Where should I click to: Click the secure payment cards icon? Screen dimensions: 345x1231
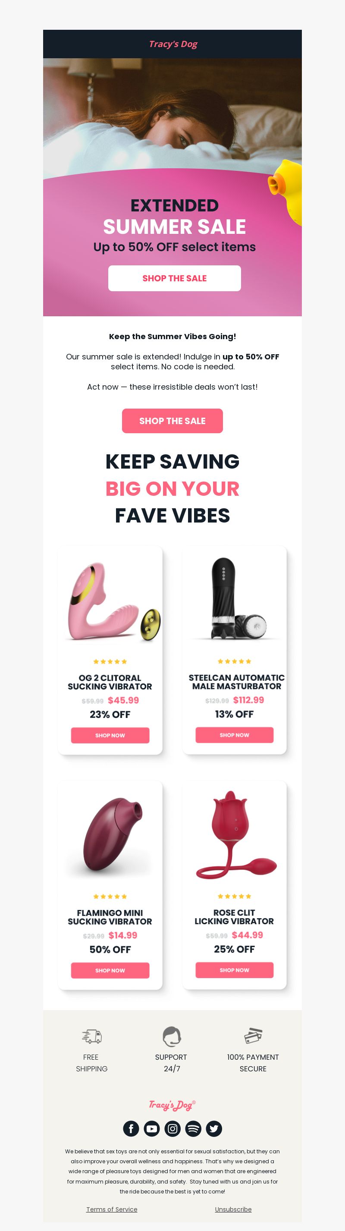[253, 1036]
